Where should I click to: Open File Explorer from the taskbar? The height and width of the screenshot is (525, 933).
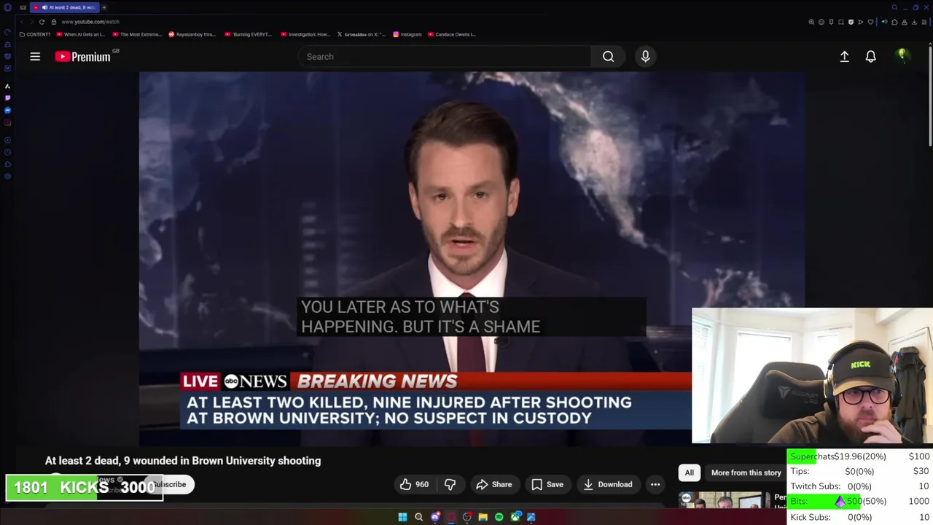tap(483, 517)
